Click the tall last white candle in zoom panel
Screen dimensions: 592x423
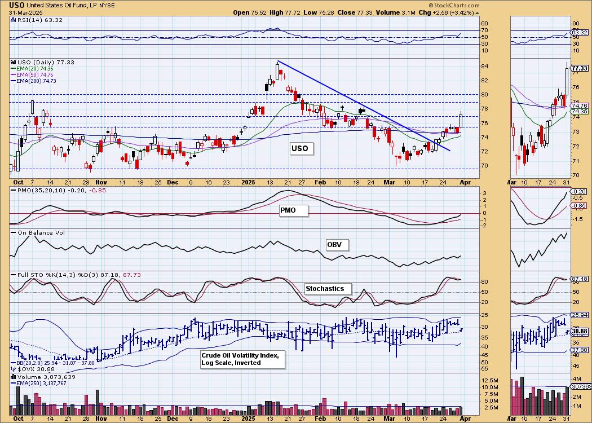[567, 81]
